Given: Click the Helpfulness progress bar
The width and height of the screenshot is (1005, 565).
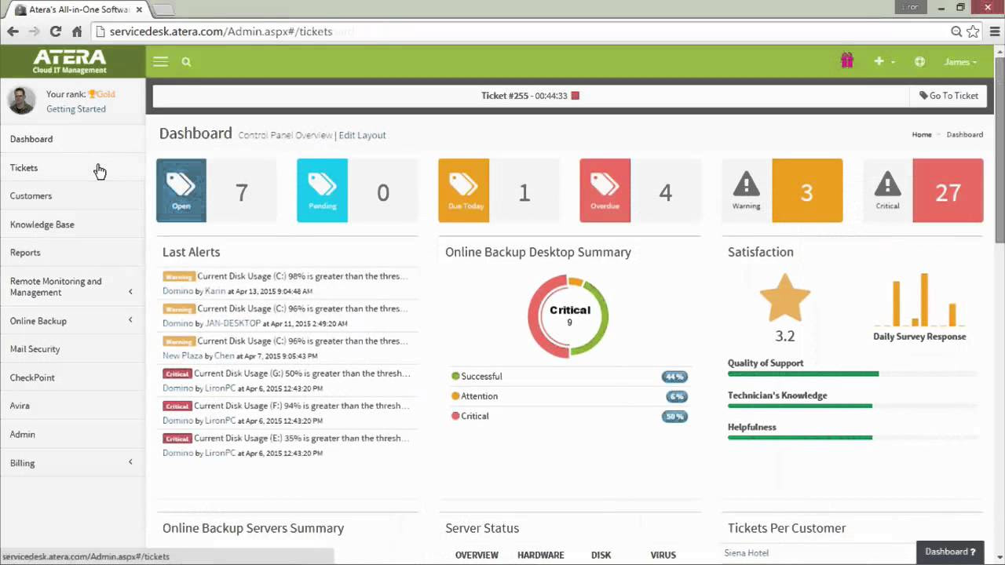Looking at the screenshot, I should point(853,437).
